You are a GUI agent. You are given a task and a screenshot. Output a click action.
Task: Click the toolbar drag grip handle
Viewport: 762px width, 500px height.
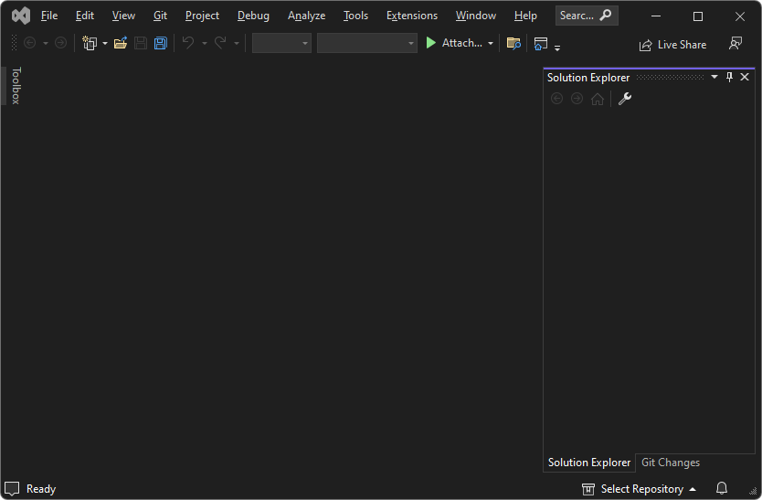click(14, 43)
